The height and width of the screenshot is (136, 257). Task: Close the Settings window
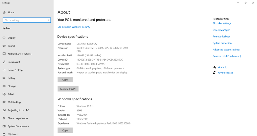[253, 3]
